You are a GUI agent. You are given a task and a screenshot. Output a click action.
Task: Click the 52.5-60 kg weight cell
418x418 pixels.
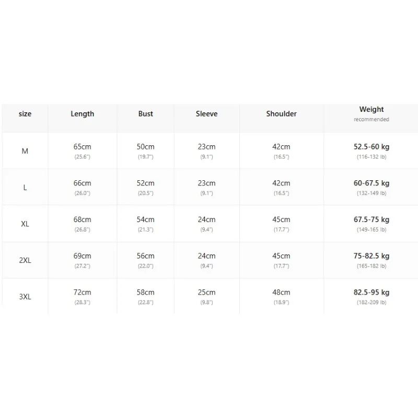(x=371, y=151)
